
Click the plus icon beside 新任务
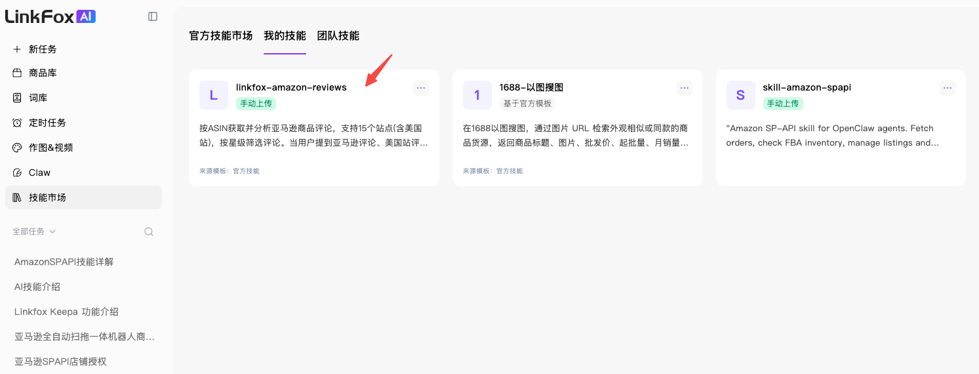17,49
